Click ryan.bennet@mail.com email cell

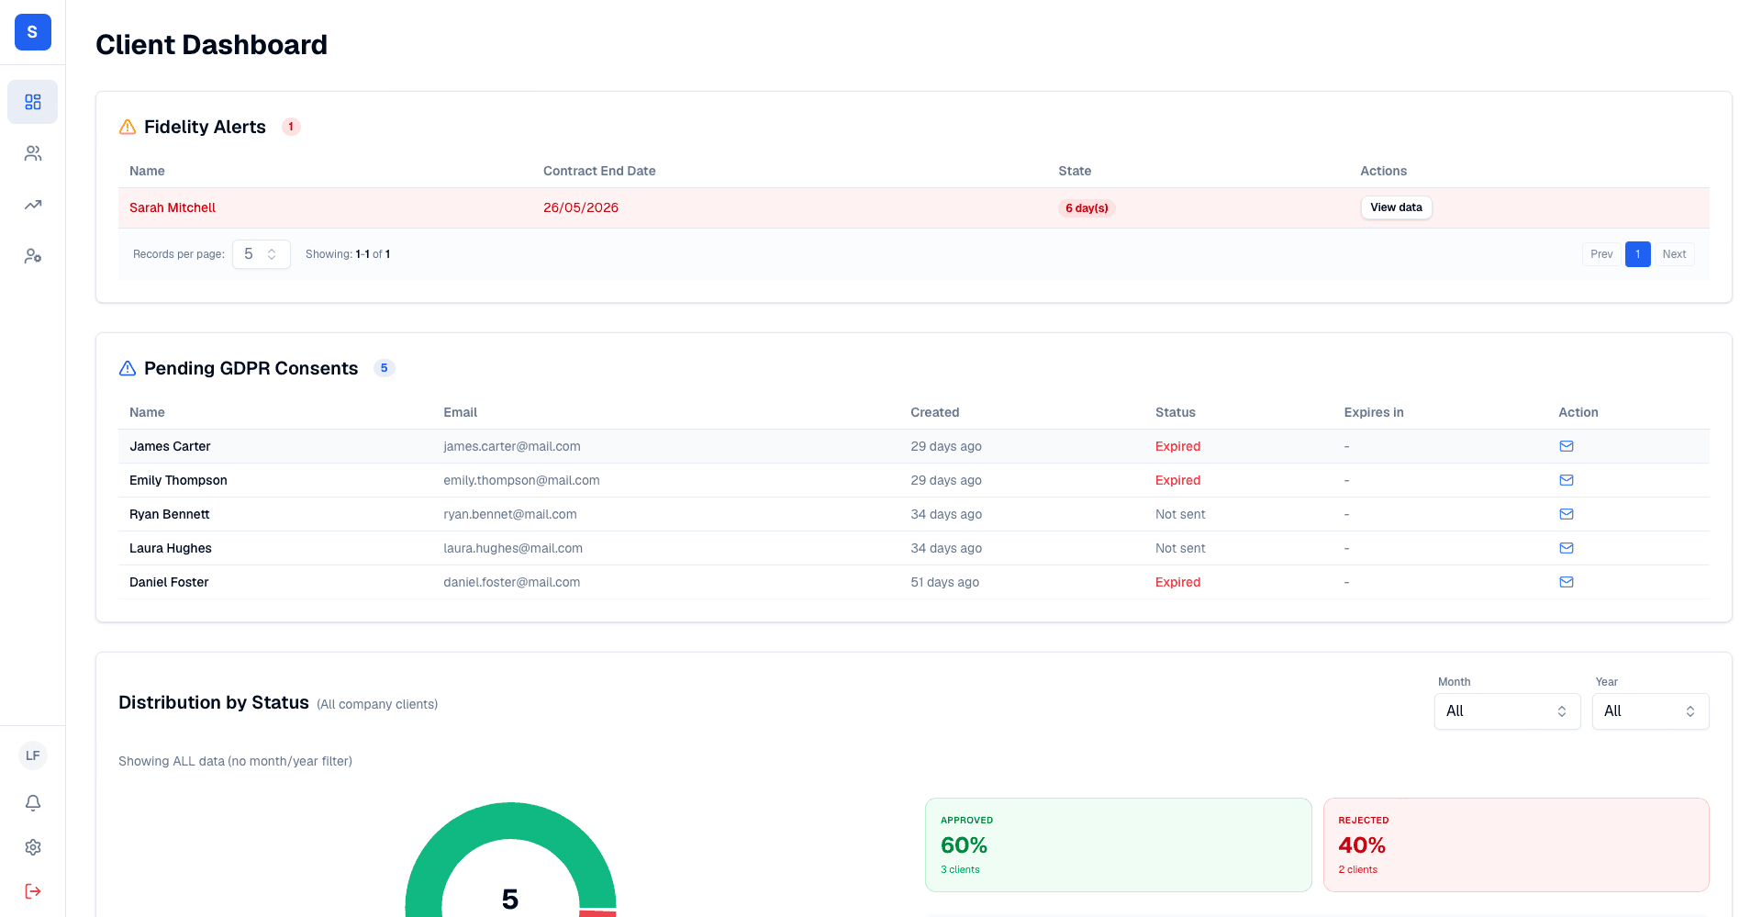[510, 514]
